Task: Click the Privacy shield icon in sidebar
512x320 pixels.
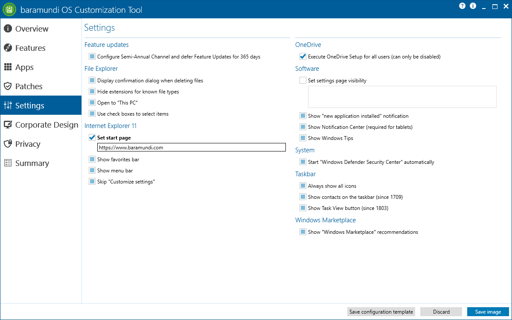Action: coord(8,144)
